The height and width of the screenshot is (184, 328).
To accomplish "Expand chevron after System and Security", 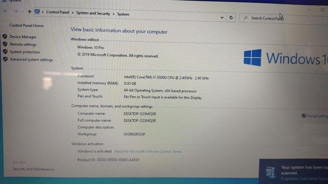I will click(113, 14).
